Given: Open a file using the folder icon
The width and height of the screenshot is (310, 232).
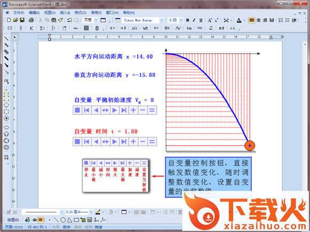Looking at the screenshot, I should tap(15, 20).
